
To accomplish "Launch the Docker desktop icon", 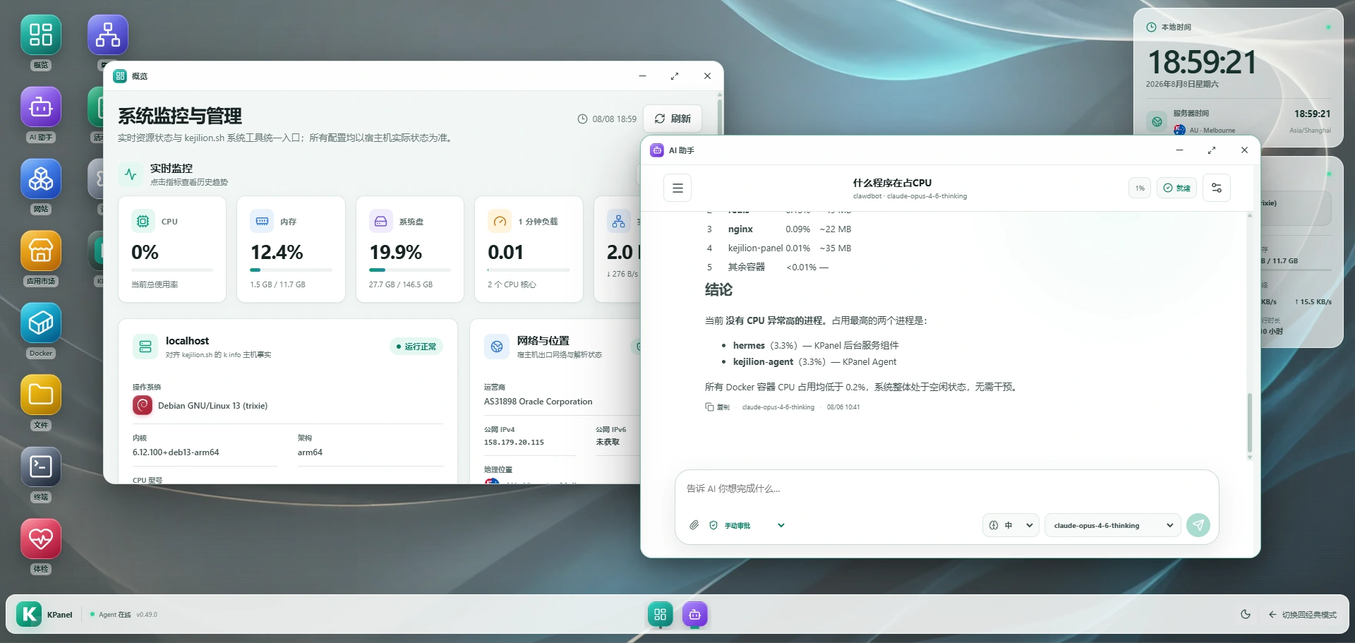I will (41, 323).
